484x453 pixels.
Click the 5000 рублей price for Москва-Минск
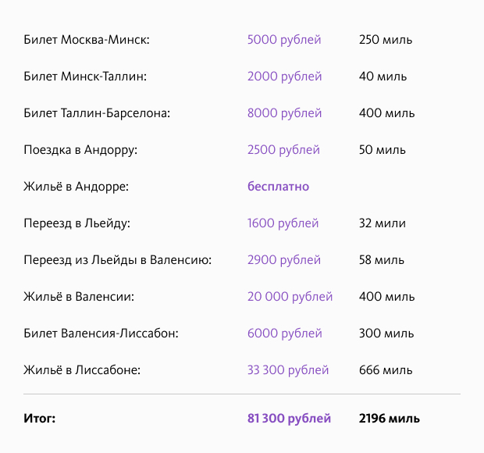[284, 40]
